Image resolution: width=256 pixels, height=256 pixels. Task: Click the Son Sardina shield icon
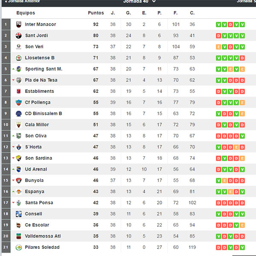19,158
